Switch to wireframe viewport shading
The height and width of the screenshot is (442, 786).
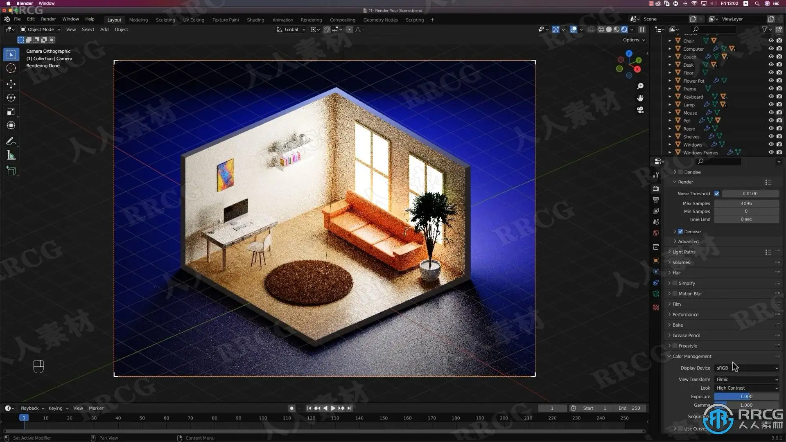coord(601,29)
